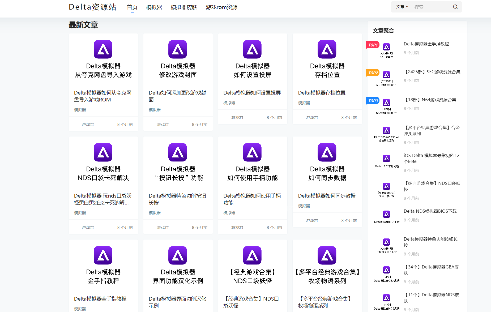Click Delta icon on 界面功能汉化示例 card
The height and width of the screenshot is (312, 491).
(178, 255)
